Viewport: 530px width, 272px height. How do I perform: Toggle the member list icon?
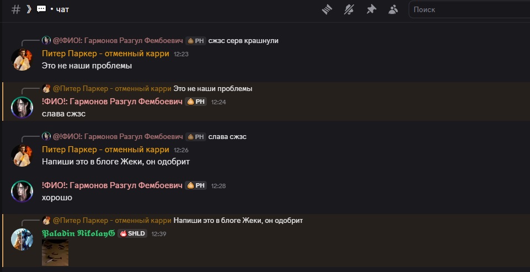[393, 9]
